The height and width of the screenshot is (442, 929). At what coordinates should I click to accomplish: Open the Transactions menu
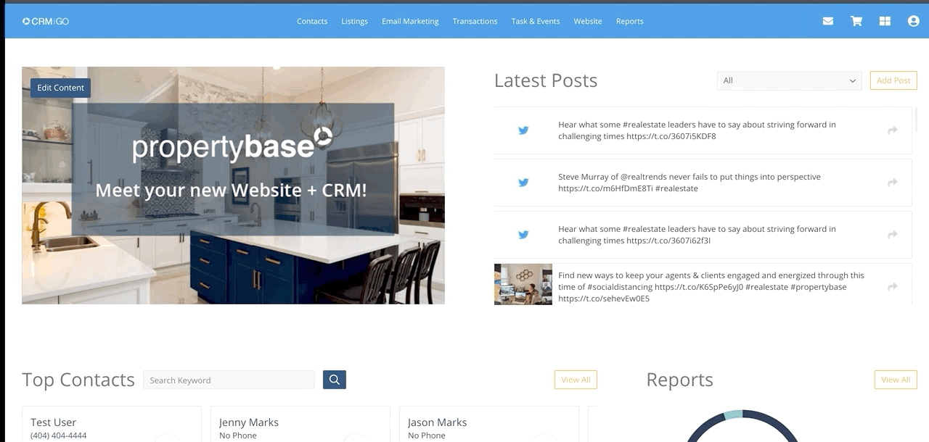tap(475, 21)
